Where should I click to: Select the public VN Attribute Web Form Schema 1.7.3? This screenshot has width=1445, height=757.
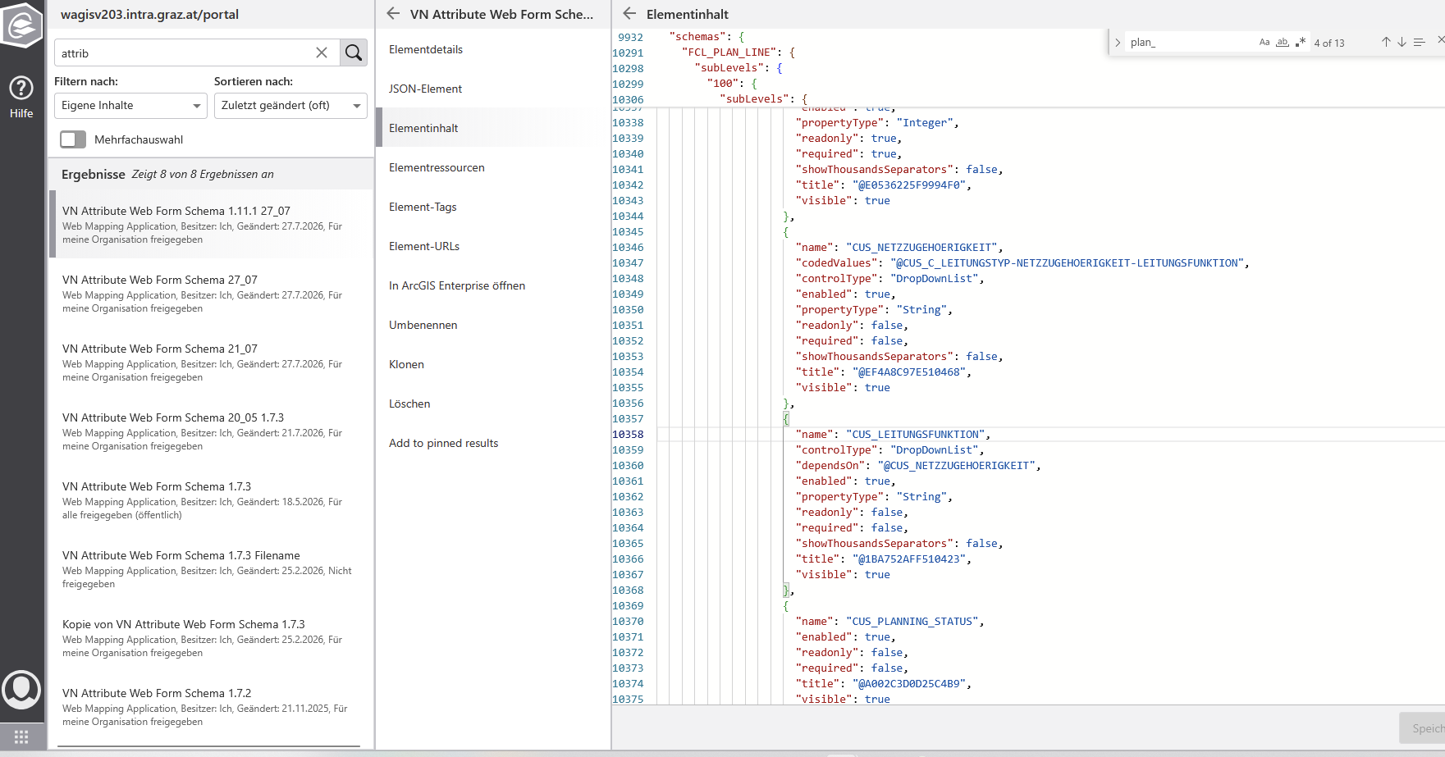210,500
